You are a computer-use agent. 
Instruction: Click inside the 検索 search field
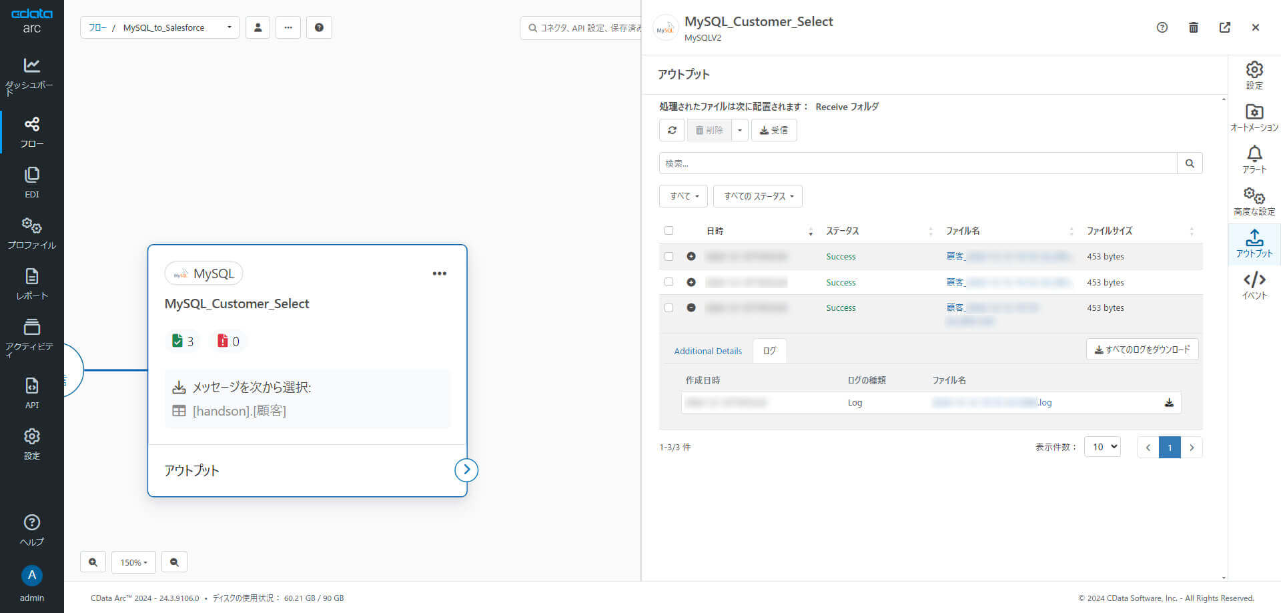click(918, 163)
